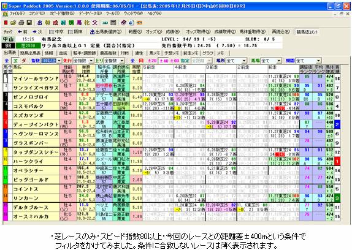Click the printer icon
The height and width of the screenshot is (250, 352).
(x=21, y=23)
